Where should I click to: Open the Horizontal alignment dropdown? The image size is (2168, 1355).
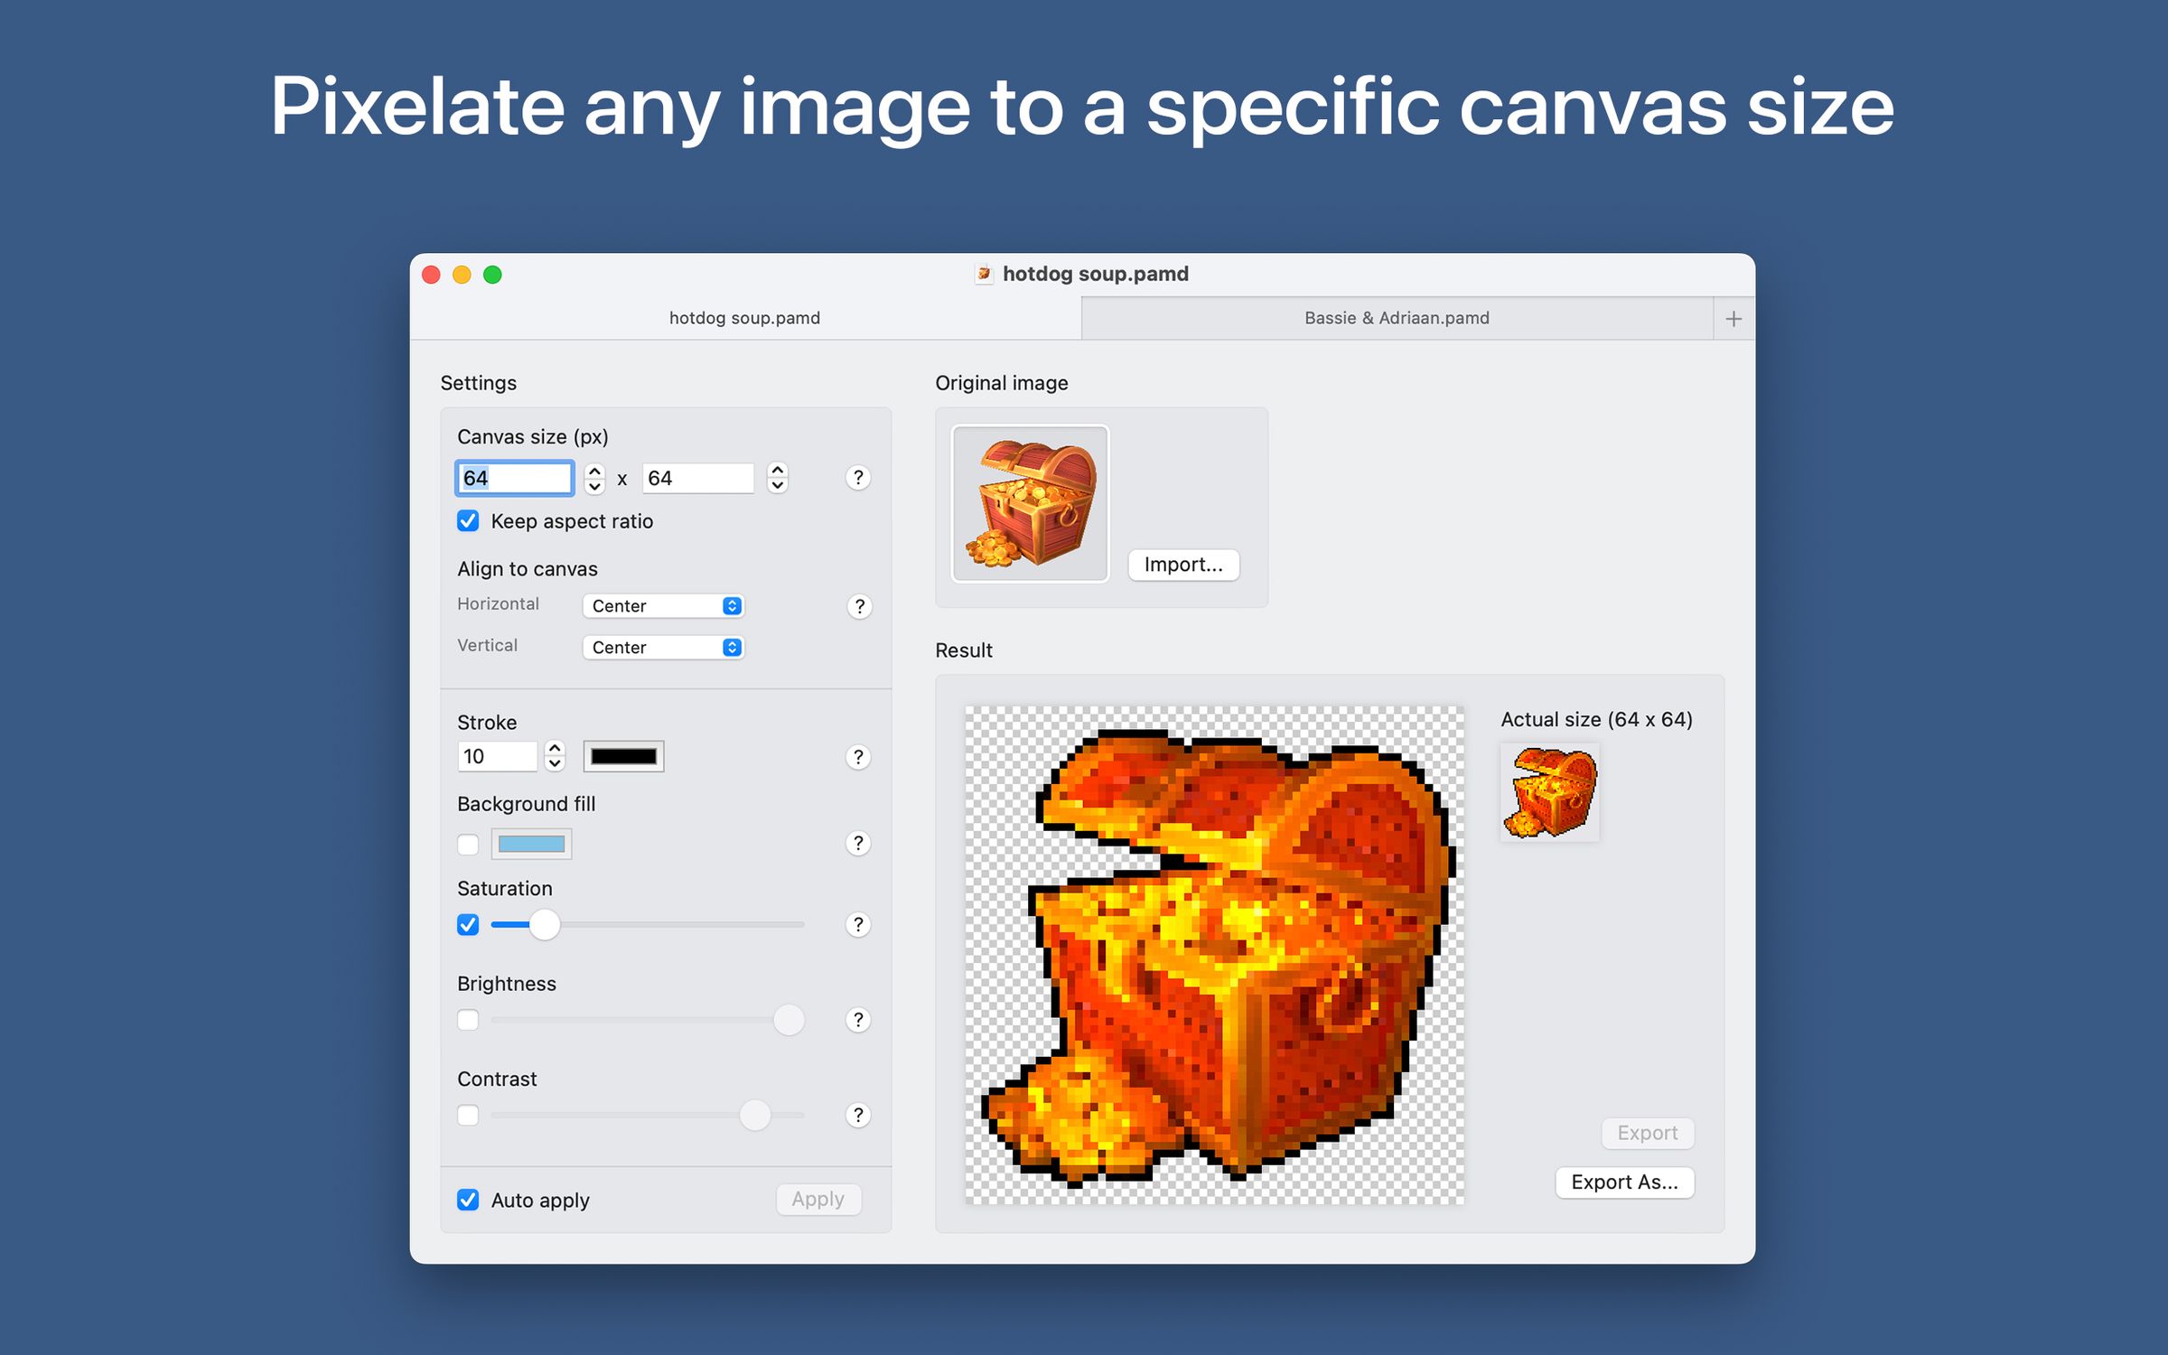tap(664, 605)
